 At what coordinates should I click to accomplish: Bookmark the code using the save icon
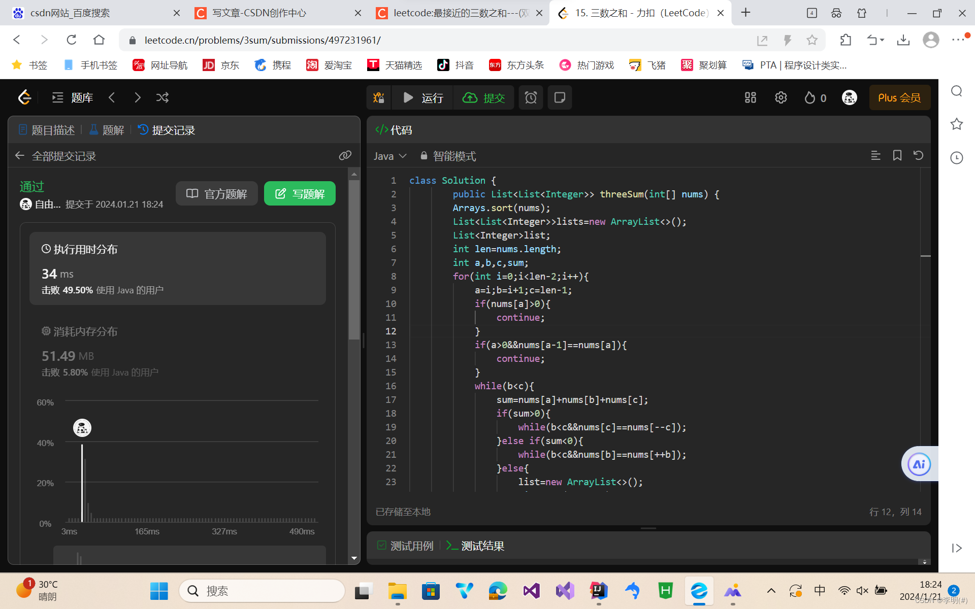(x=897, y=155)
